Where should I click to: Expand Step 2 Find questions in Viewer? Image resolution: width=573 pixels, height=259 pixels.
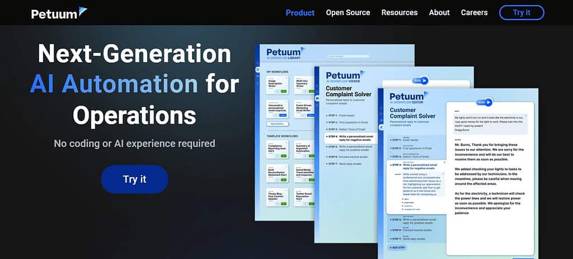(347, 123)
